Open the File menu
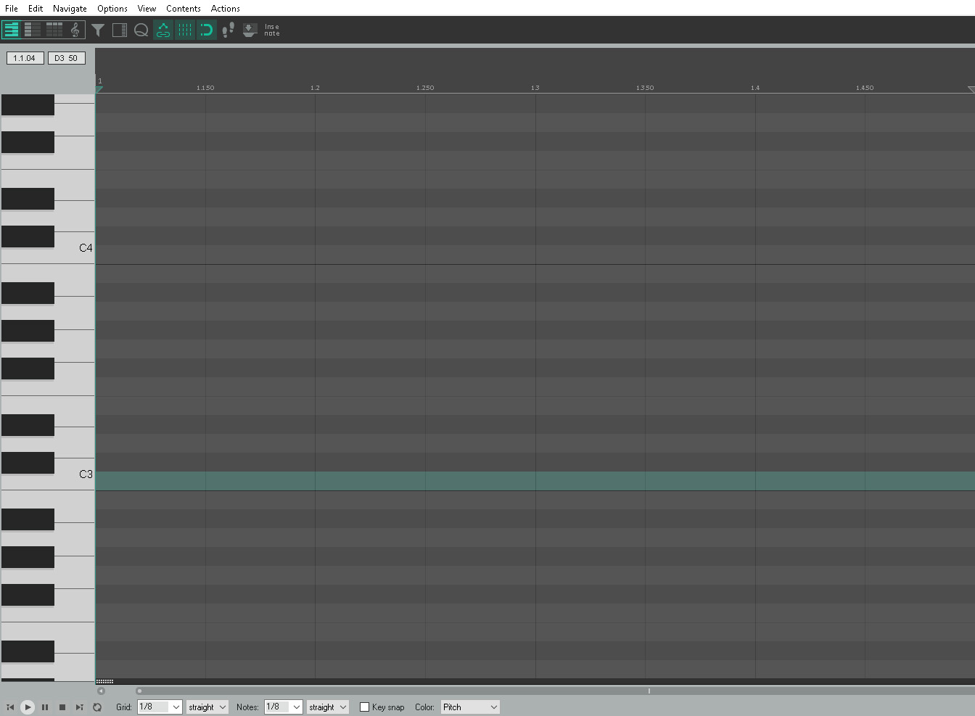This screenshot has width=975, height=716. (12, 9)
